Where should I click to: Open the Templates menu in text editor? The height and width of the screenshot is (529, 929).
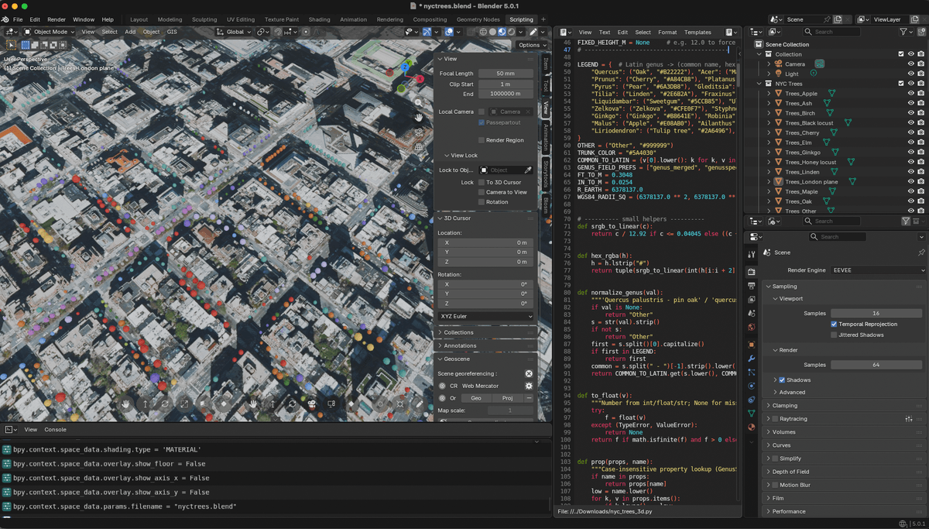[x=698, y=33]
